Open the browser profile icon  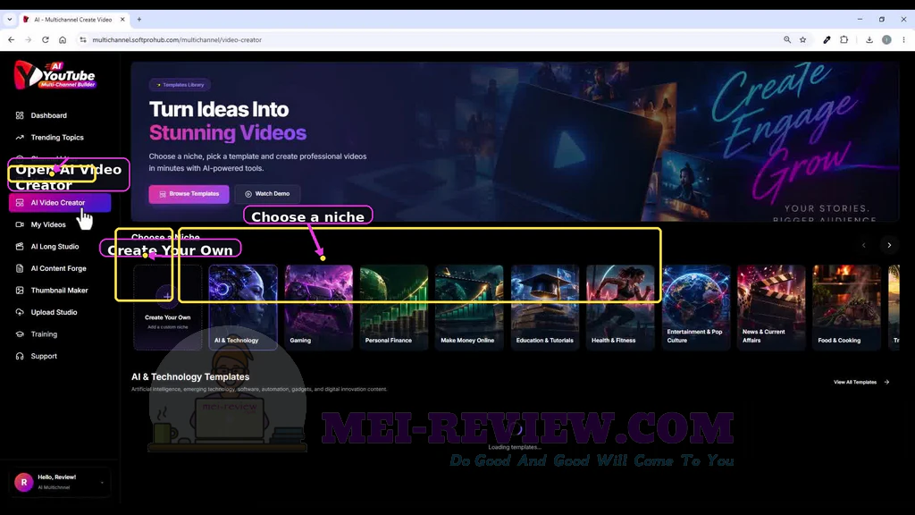pos(886,39)
